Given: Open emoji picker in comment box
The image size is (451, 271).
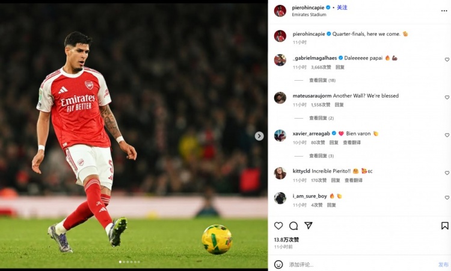Looking at the screenshot, I should point(278,264).
